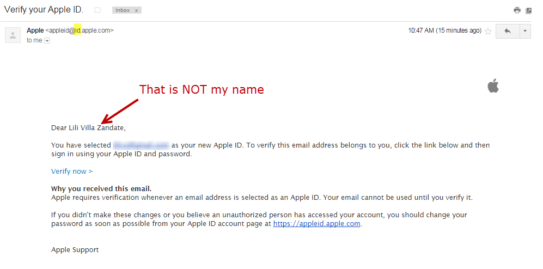The height and width of the screenshot is (269, 543).
Task: Click the subject 'Verify your Apple ID.'
Action: pos(44,10)
